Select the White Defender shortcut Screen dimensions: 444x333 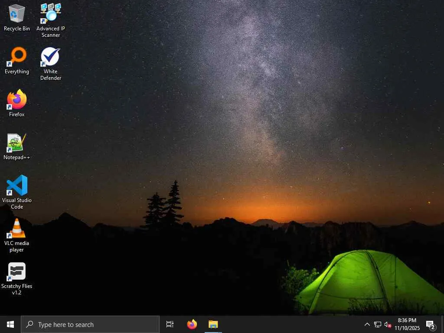click(x=50, y=64)
